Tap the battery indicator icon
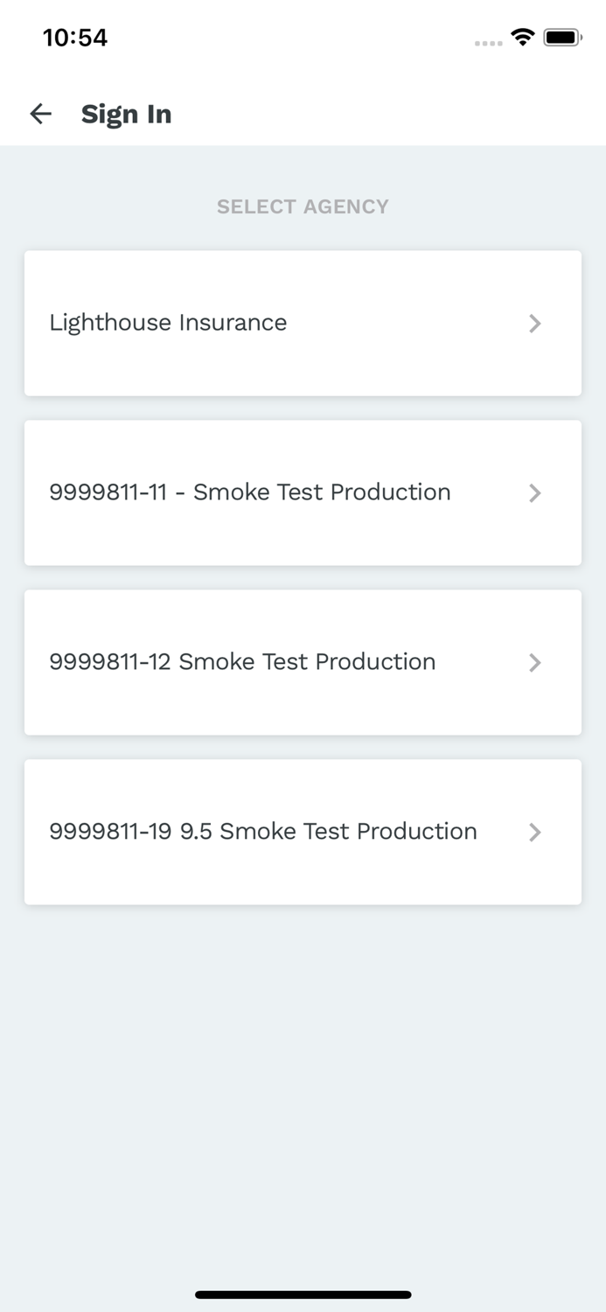 point(562,37)
